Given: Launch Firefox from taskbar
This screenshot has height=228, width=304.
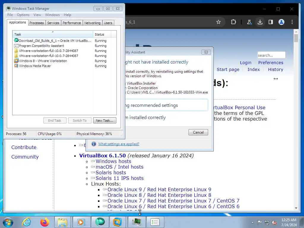Looking at the screenshot, I should click(45, 222).
